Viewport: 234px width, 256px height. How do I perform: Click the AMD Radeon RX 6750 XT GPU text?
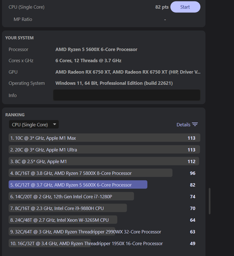(x=128, y=72)
